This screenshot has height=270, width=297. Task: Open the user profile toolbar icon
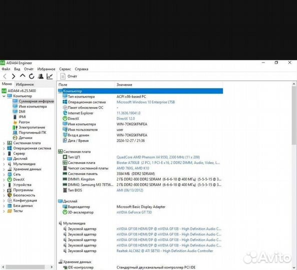tap(41, 76)
